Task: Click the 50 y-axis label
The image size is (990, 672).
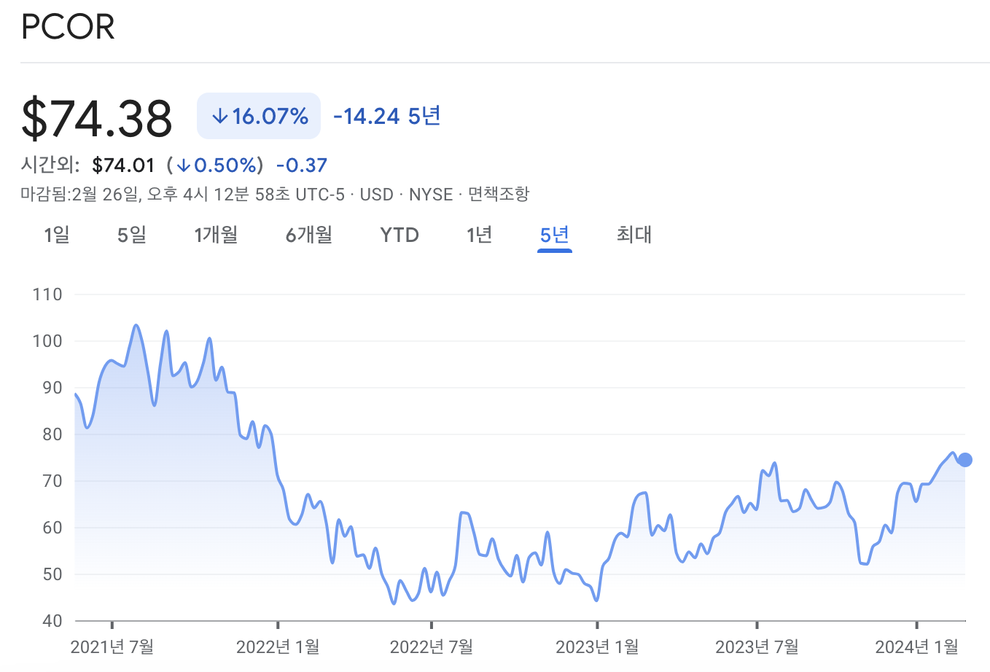Action: [52, 574]
